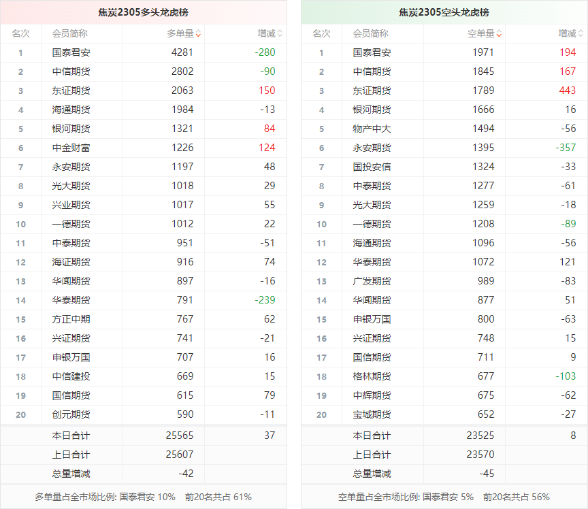Click 广发期货 in the short ranking
The height and width of the screenshot is (509, 588).
pos(372,281)
